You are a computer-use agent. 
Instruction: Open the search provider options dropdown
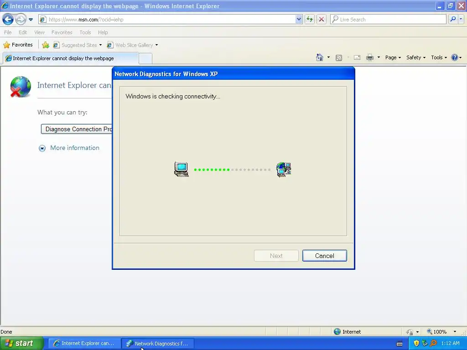tap(461, 19)
